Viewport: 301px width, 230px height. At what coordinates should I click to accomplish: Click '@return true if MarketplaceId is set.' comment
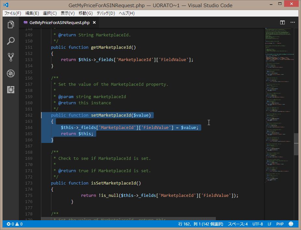(104, 171)
